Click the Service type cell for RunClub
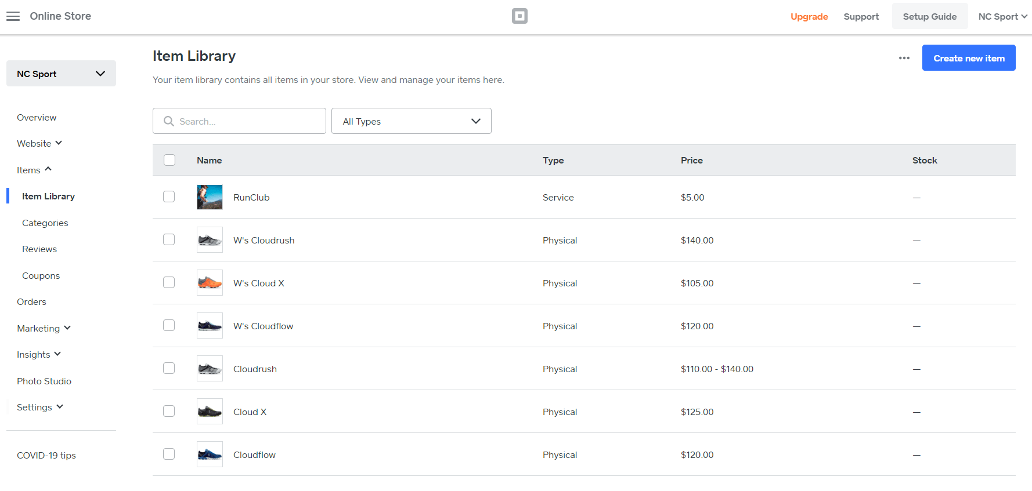Image resolution: width=1032 pixels, height=491 pixels. 558,198
